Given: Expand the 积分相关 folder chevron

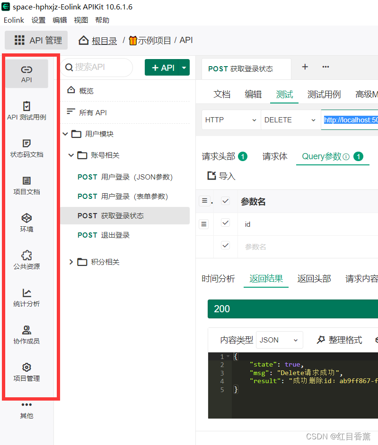Looking at the screenshot, I should 71,262.
